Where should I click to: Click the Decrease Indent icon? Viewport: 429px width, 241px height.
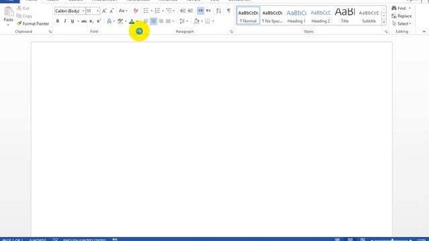pos(183,11)
